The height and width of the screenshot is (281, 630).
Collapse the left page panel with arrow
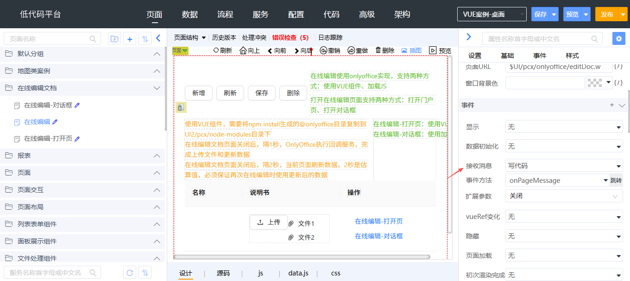(158, 38)
